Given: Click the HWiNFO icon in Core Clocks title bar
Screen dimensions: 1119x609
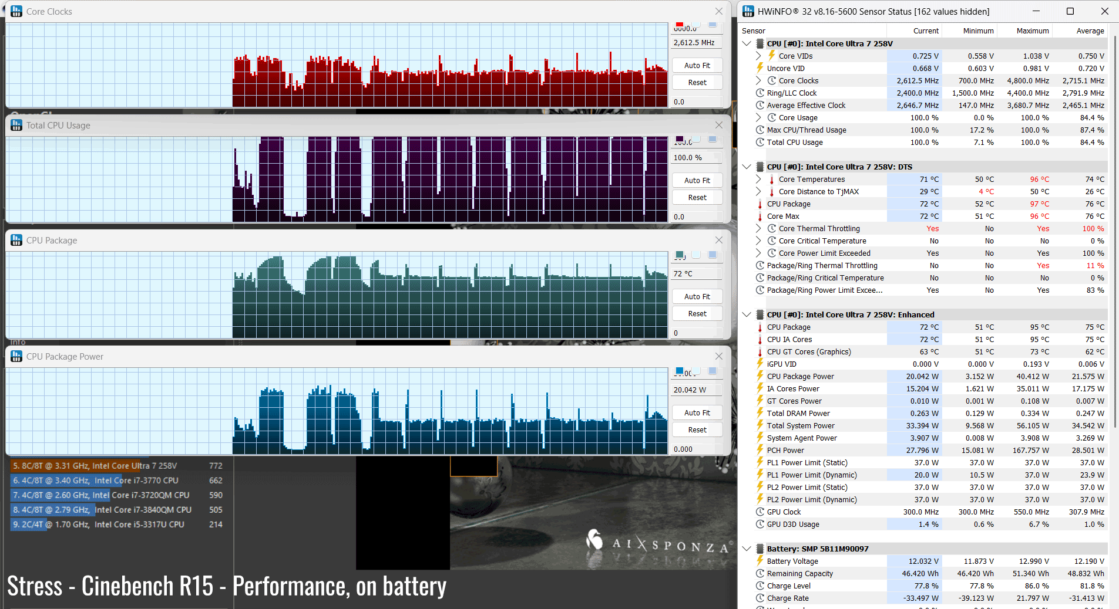Looking at the screenshot, I should click(x=16, y=11).
